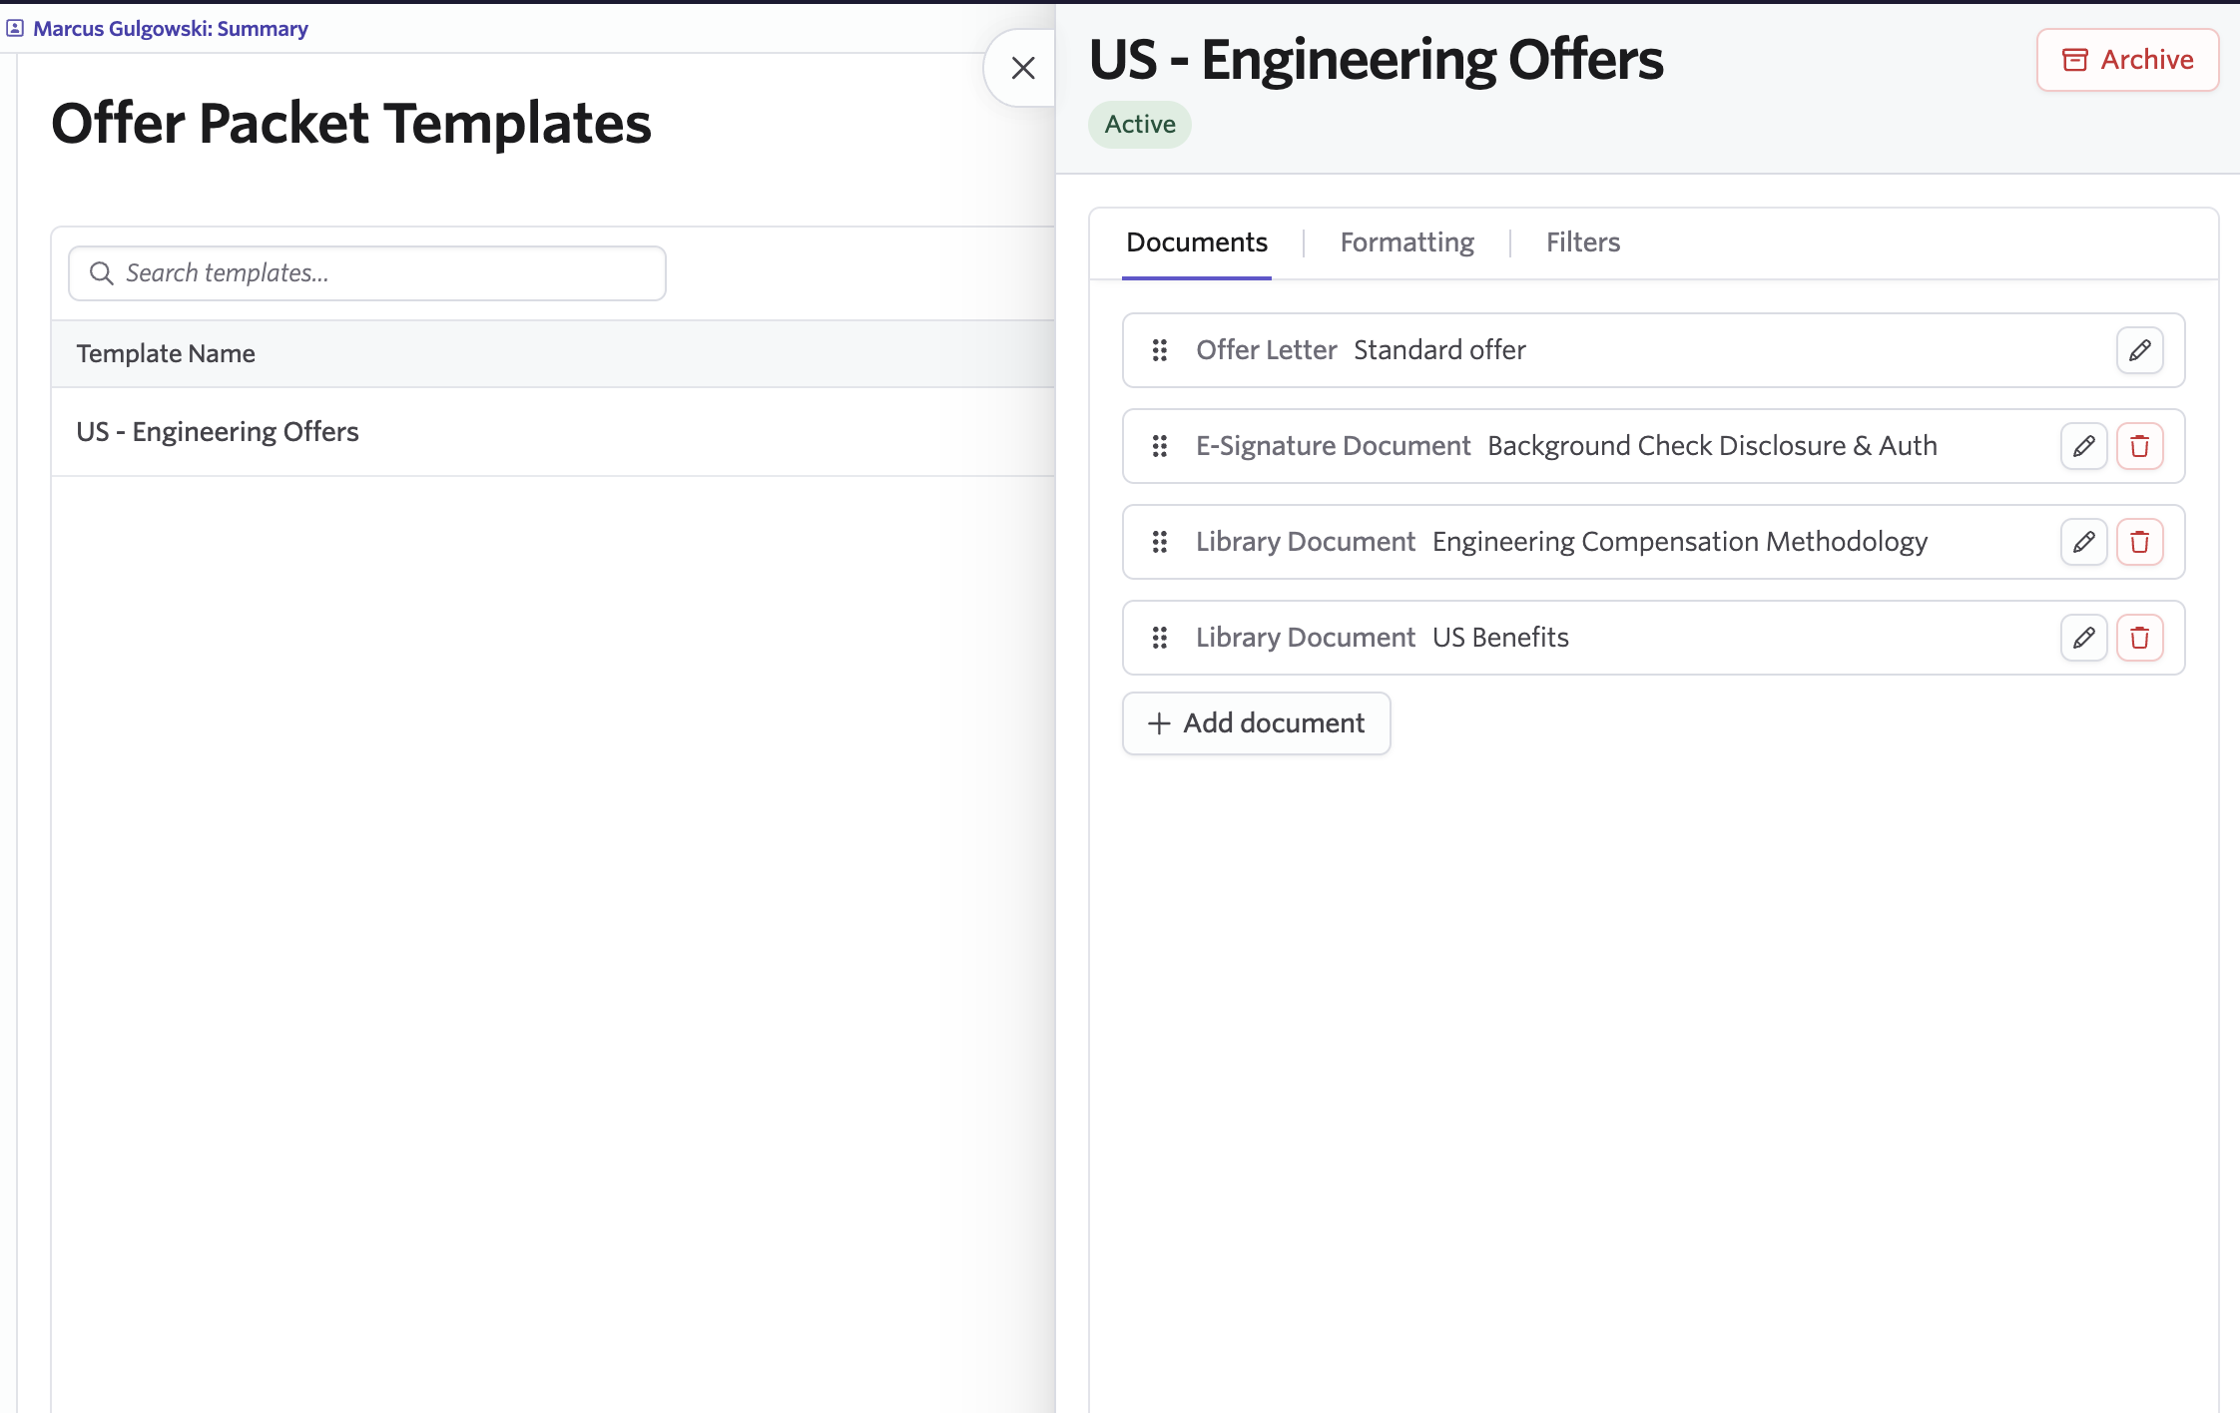
Task: Edit the US Benefits library document
Action: point(2083,638)
